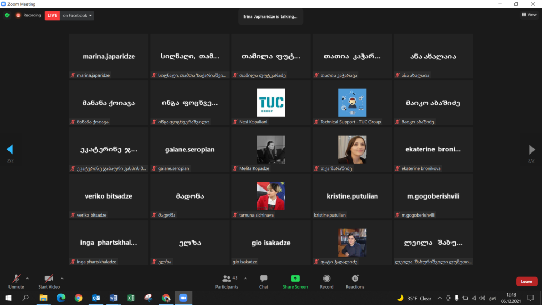Select the Technical Support - TUC Group tile
The width and height of the screenshot is (542, 305).
[x=352, y=103]
